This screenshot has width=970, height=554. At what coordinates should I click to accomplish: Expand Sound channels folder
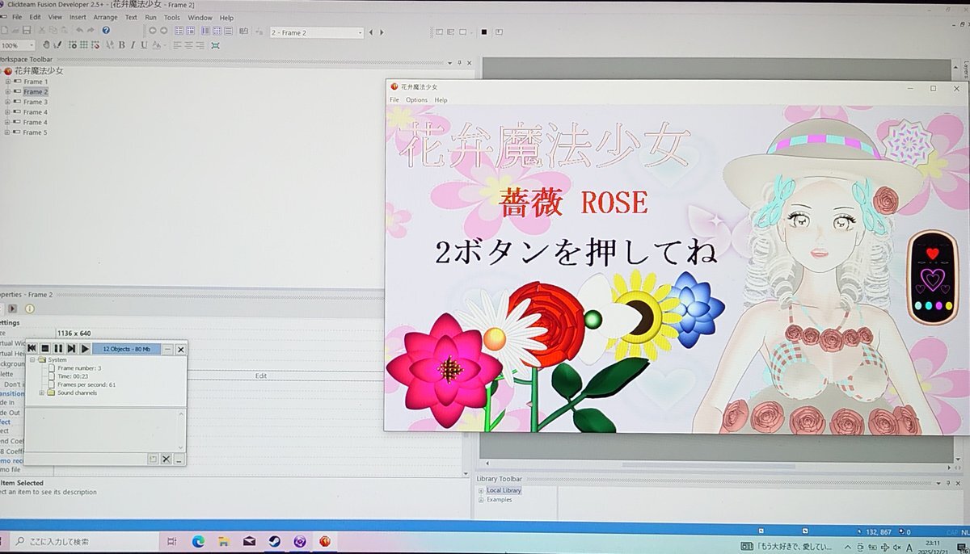pos(42,392)
